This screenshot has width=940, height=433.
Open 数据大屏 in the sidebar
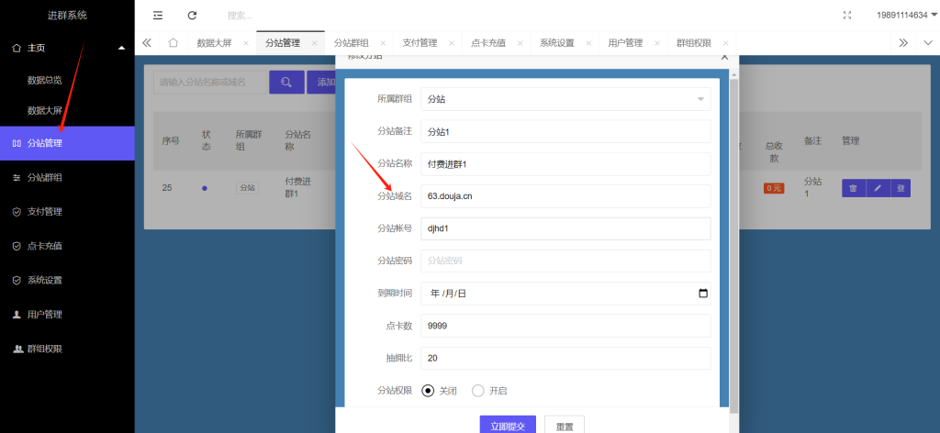pyautogui.click(x=45, y=110)
